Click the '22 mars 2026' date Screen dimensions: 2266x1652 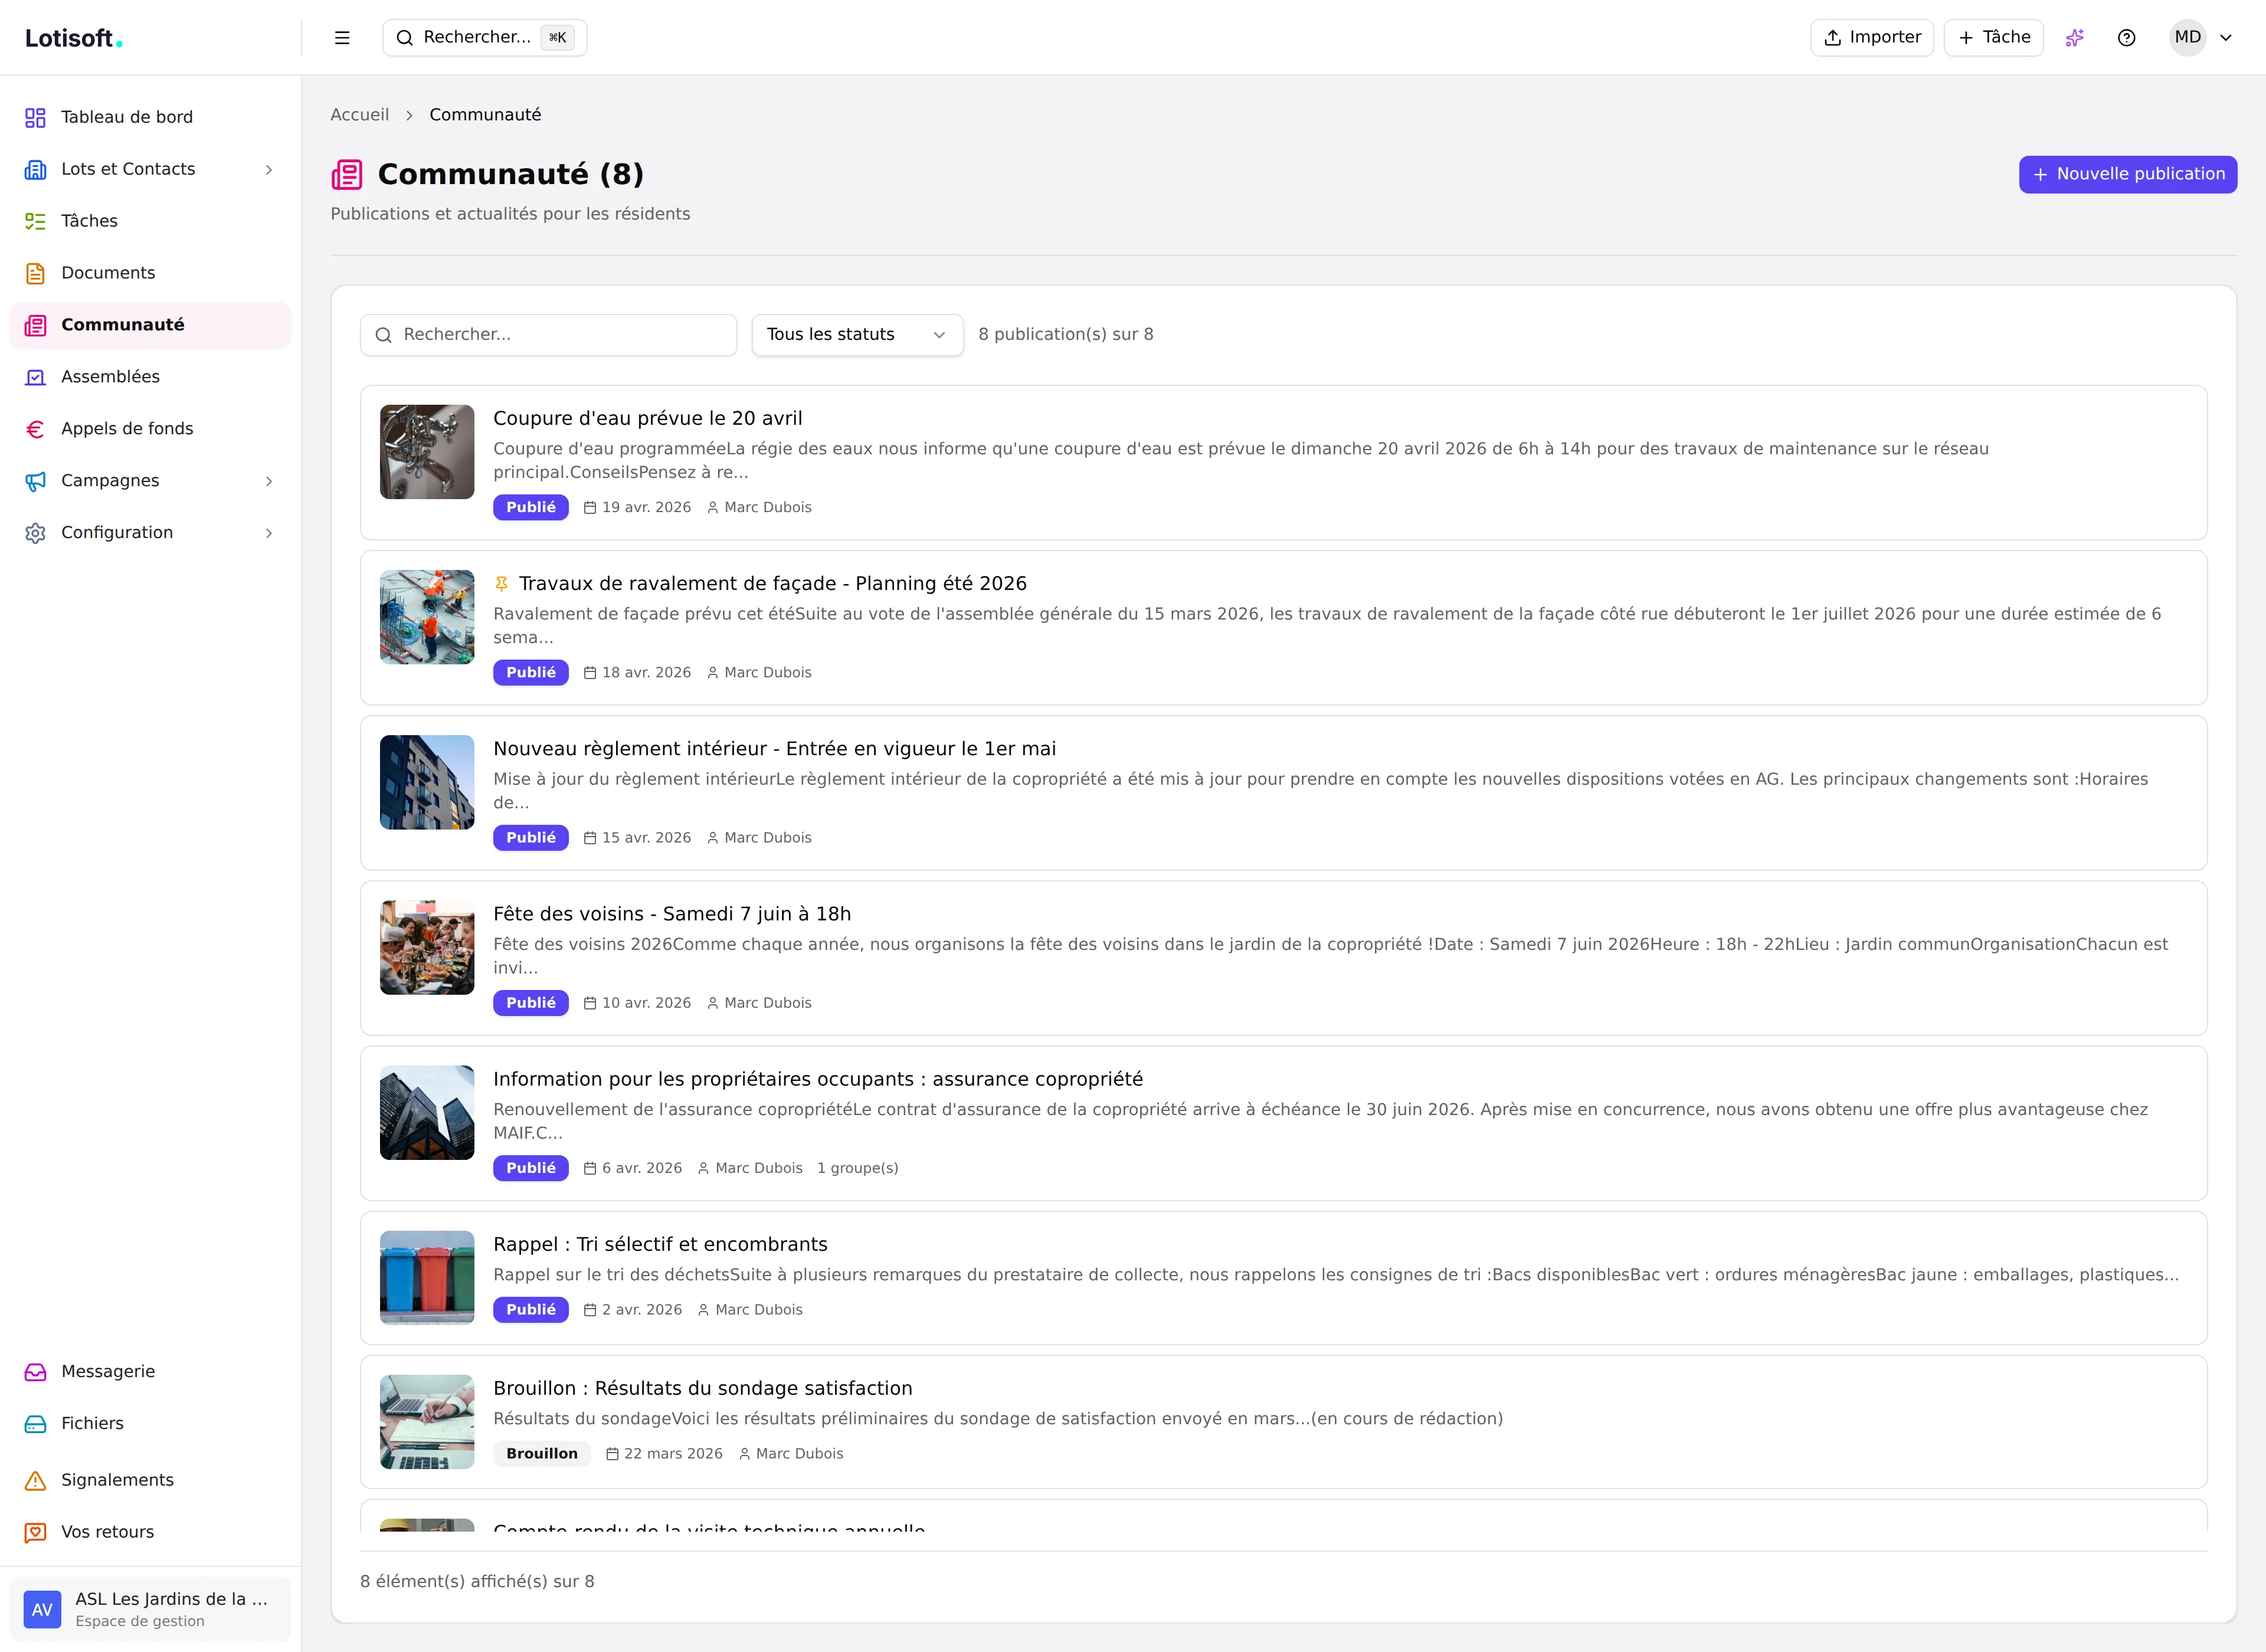[x=673, y=1454]
